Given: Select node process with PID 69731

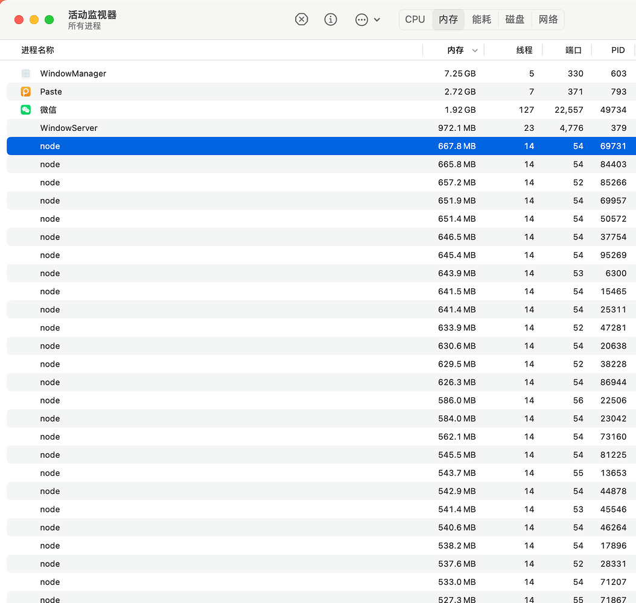Looking at the screenshot, I should 321,146.
